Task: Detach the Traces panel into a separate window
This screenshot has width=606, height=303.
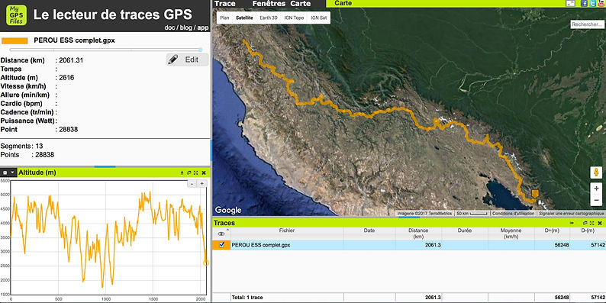Action: point(585,223)
